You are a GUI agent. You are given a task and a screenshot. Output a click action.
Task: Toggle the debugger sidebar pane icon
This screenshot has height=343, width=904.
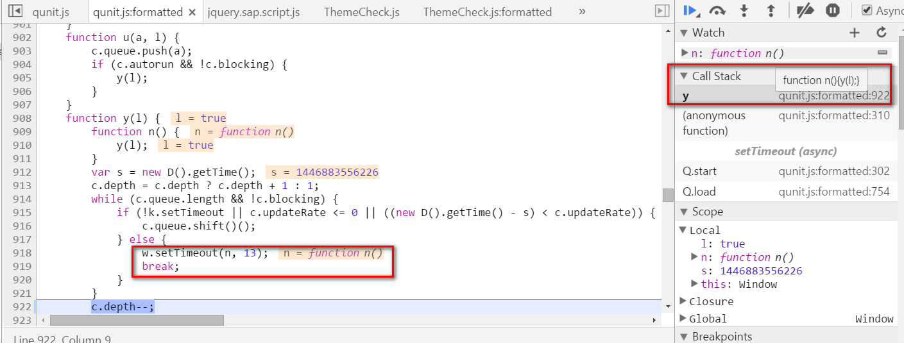[661, 12]
